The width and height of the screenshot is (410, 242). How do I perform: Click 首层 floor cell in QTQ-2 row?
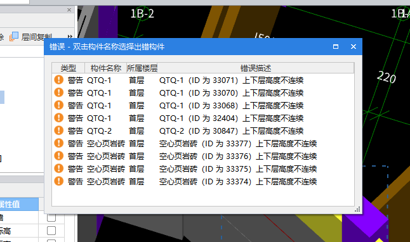click(x=136, y=131)
